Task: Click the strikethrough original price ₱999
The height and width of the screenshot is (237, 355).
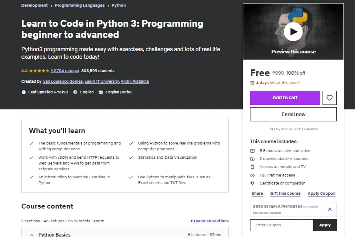Action: (x=278, y=73)
